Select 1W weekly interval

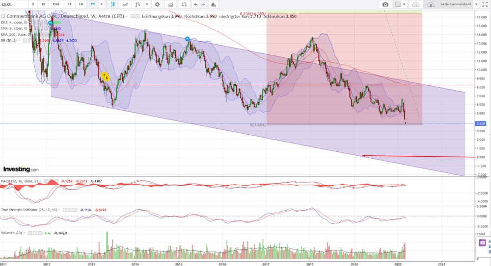(x=93, y=4)
